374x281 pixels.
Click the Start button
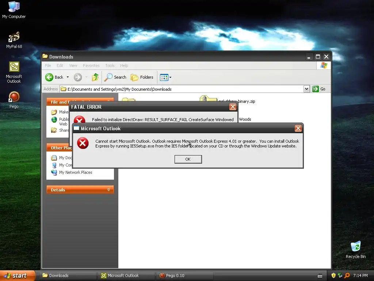pyautogui.click(x=18, y=276)
